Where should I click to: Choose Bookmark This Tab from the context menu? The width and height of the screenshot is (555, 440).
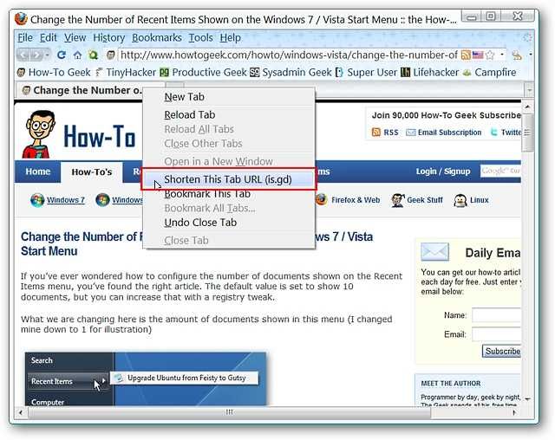click(x=228, y=194)
